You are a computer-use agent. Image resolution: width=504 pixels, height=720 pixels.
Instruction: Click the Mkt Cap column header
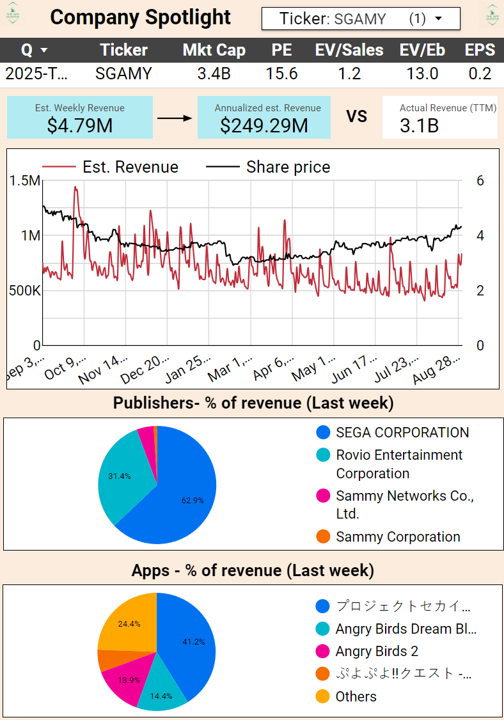coord(214,50)
